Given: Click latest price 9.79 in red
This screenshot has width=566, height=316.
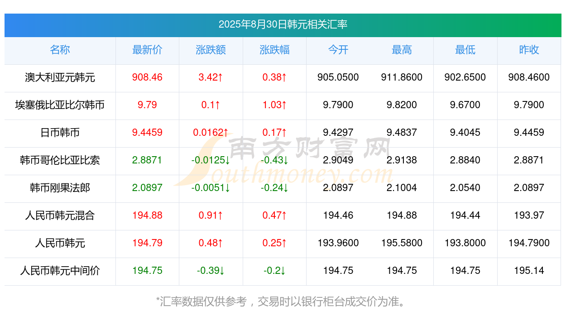Looking at the screenshot, I should (147, 105).
